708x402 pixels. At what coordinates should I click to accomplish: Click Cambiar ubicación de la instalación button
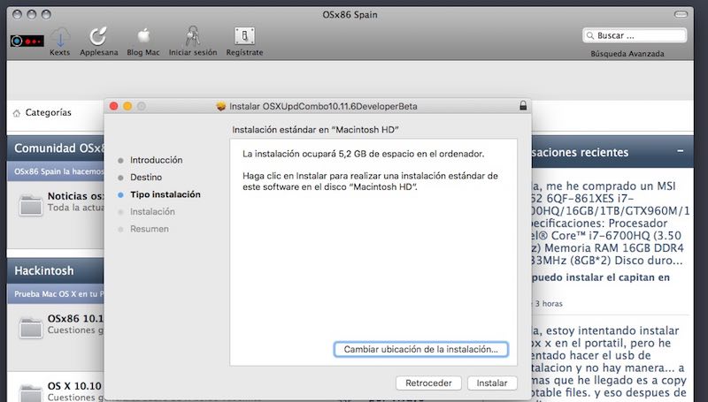pos(421,349)
